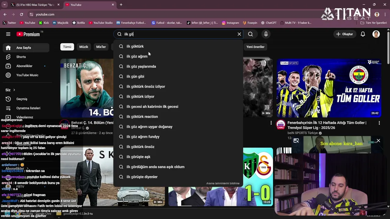Viewport: 390px width, 219px height.
Task: Reload the page
Action: (x=21, y=14)
